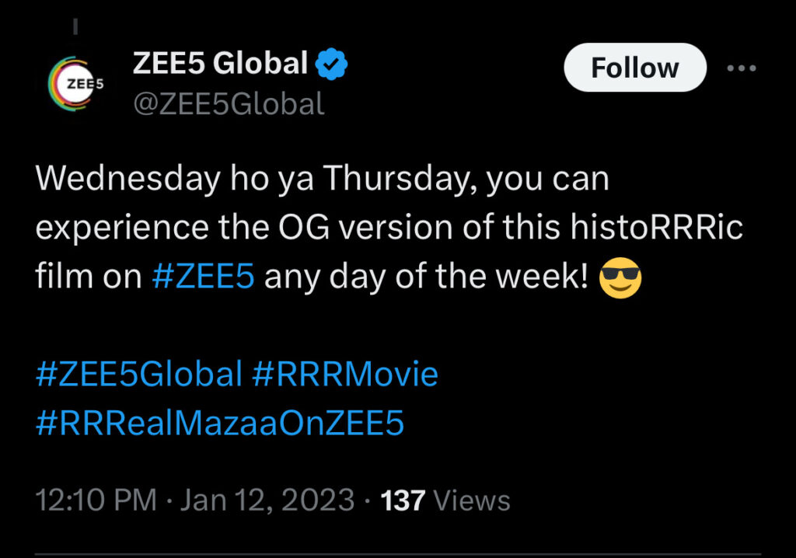The width and height of the screenshot is (796, 558).
Task: Open the #RRRMovie hashtag
Action: [x=345, y=375]
